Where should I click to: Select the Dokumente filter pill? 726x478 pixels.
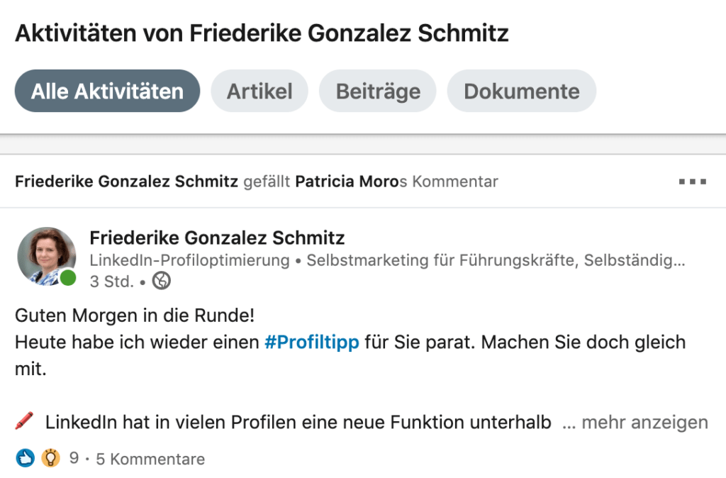point(521,91)
